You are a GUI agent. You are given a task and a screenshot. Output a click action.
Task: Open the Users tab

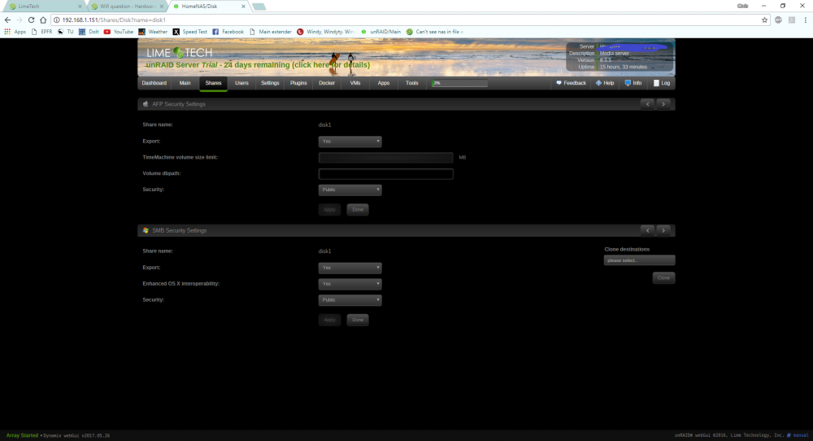pyautogui.click(x=241, y=83)
